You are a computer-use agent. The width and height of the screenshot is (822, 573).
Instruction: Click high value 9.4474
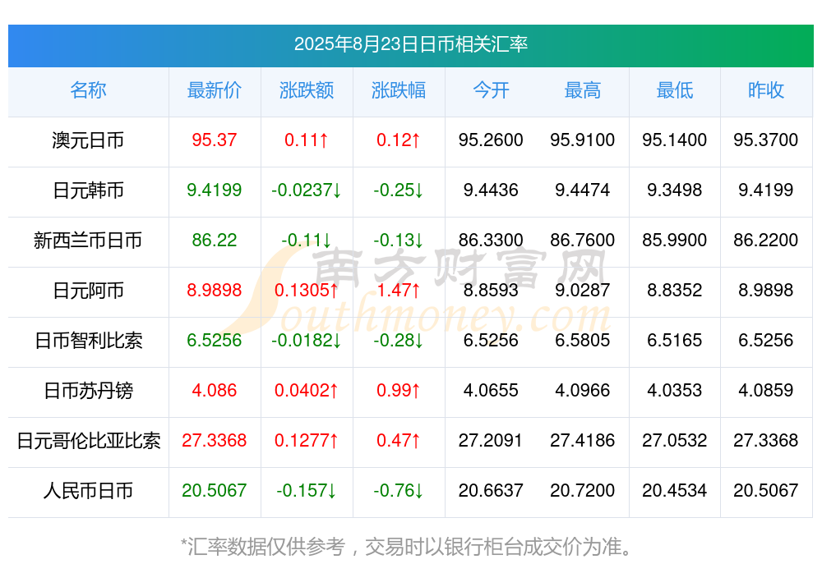[583, 190]
